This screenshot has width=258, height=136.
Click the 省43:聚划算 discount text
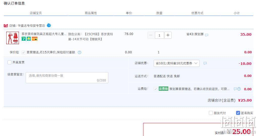195,34
